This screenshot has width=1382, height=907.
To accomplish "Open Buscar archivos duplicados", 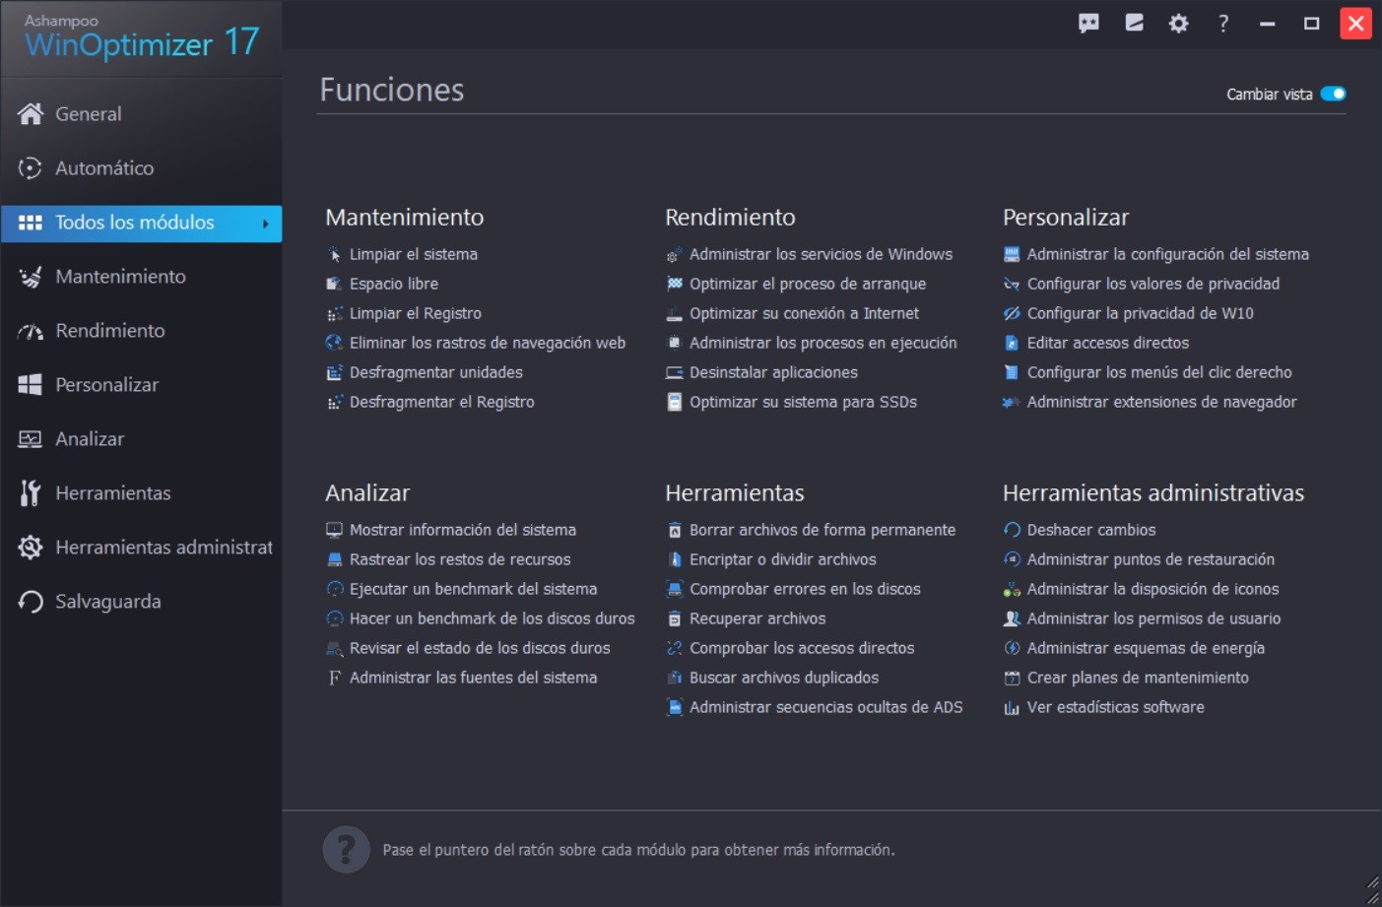I will (x=784, y=678).
